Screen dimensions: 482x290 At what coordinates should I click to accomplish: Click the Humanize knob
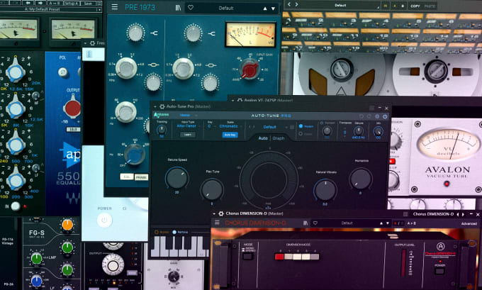(361, 179)
